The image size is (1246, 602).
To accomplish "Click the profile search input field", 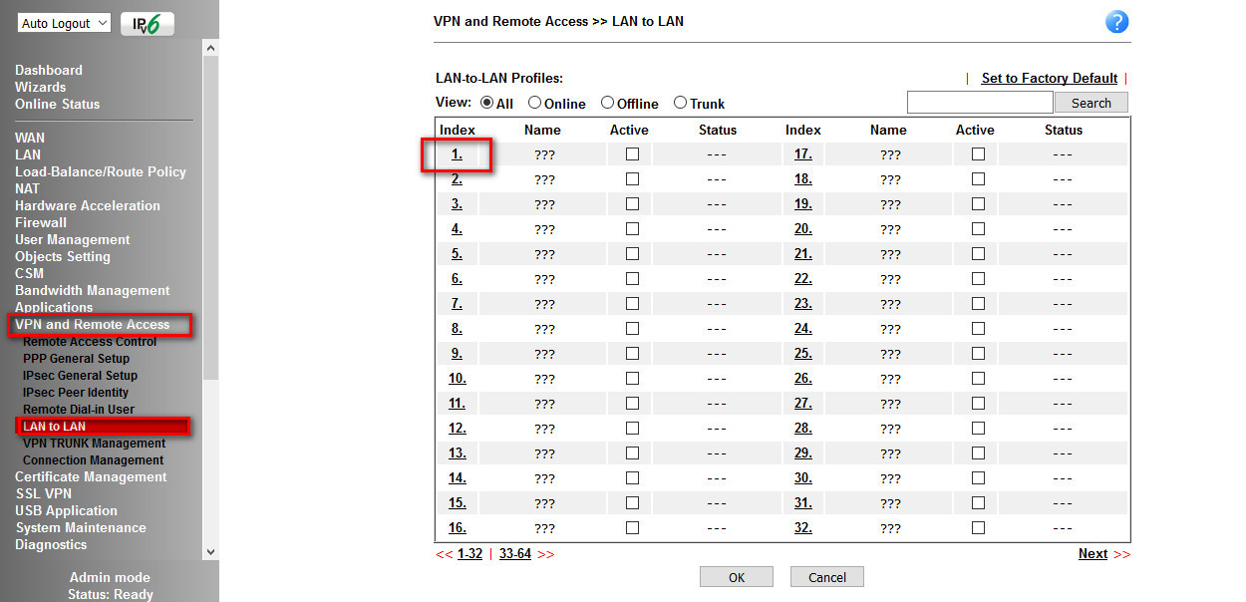I will pyautogui.click(x=979, y=103).
